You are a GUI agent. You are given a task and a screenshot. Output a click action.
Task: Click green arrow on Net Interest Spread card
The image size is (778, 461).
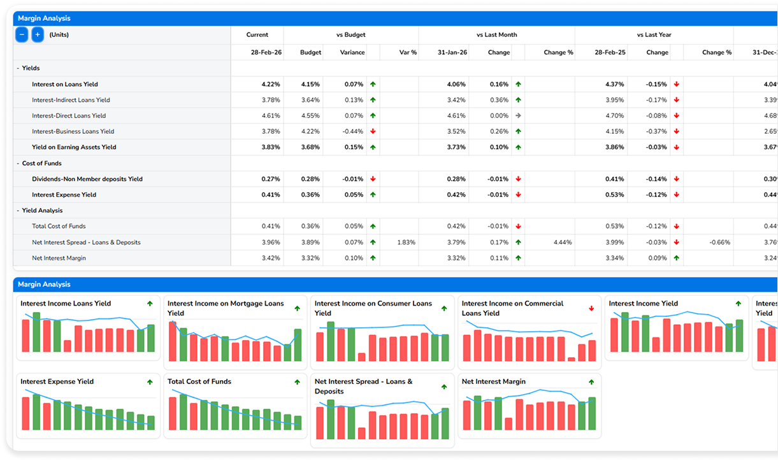pos(444,387)
